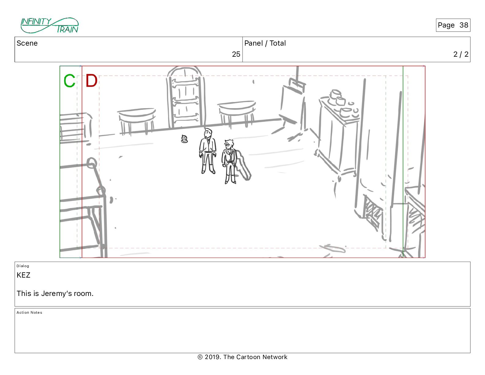Click the Panel / Total label
Screen dimensions: 485x375
click(x=265, y=43)
